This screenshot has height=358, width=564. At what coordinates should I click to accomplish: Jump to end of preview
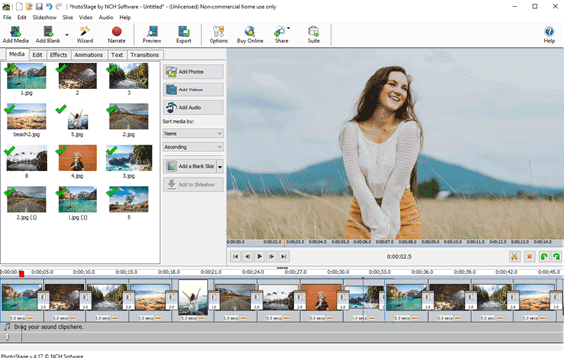point(284,257)
